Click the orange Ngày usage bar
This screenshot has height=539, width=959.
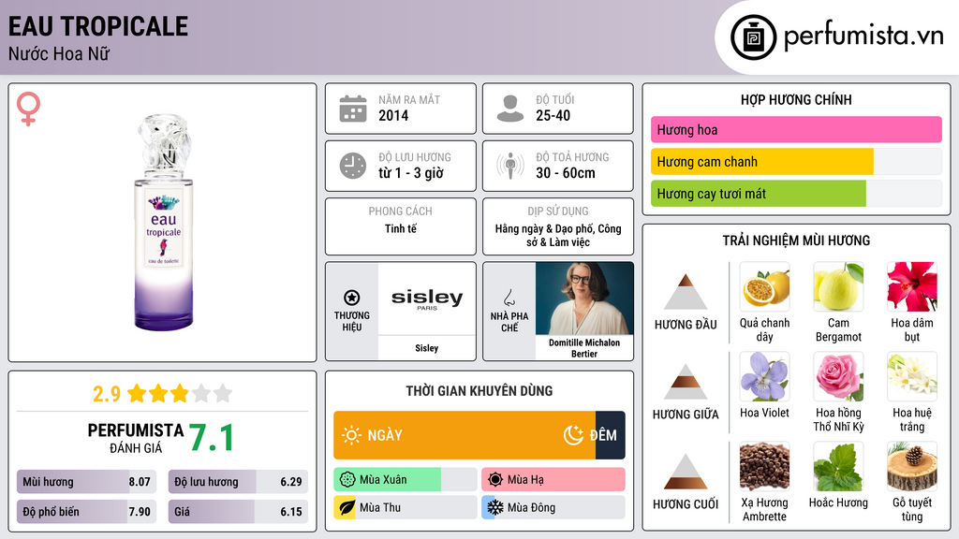pyautogui.click(x=465, y=435)
